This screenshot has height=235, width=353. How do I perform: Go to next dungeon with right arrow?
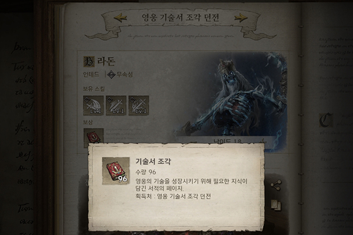tap(241, 18)
